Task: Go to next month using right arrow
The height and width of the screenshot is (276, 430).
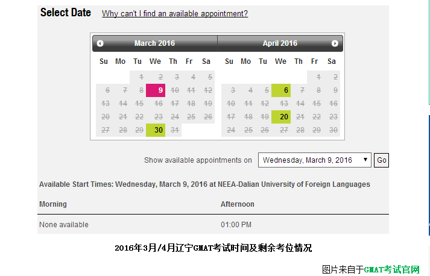Action: [x=335, y=43]
